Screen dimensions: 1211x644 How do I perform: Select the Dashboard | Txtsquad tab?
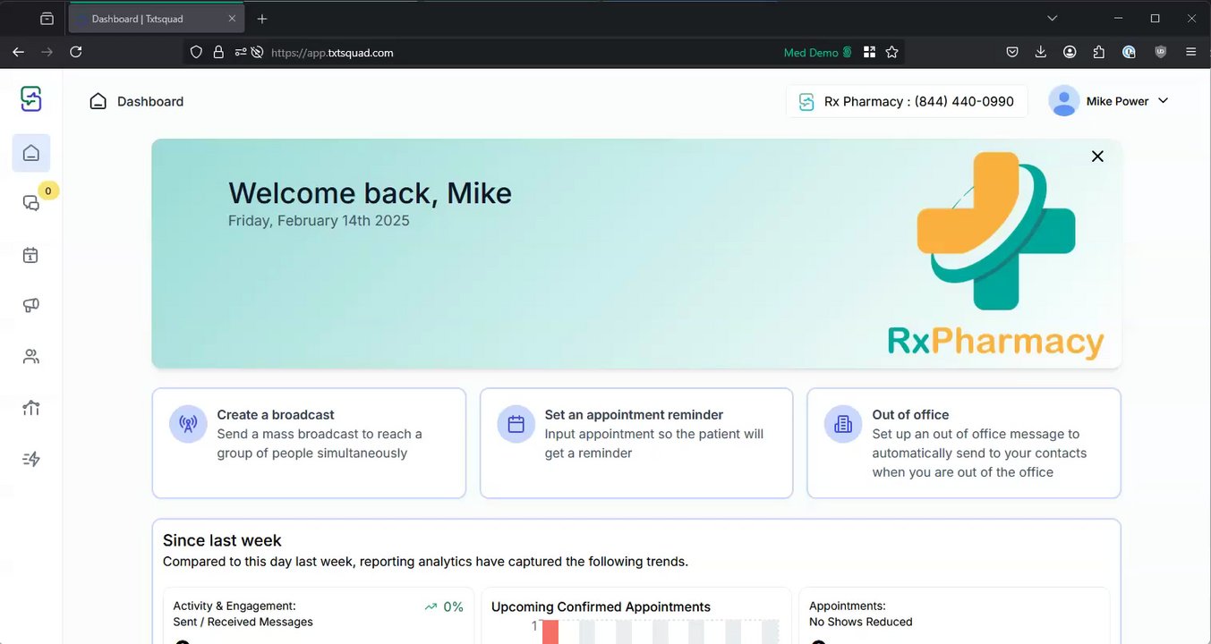click(x=157, y=19)
